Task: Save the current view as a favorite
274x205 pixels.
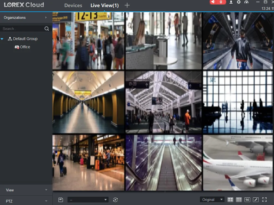Action: pyautogui.click(x=60, y=200)
